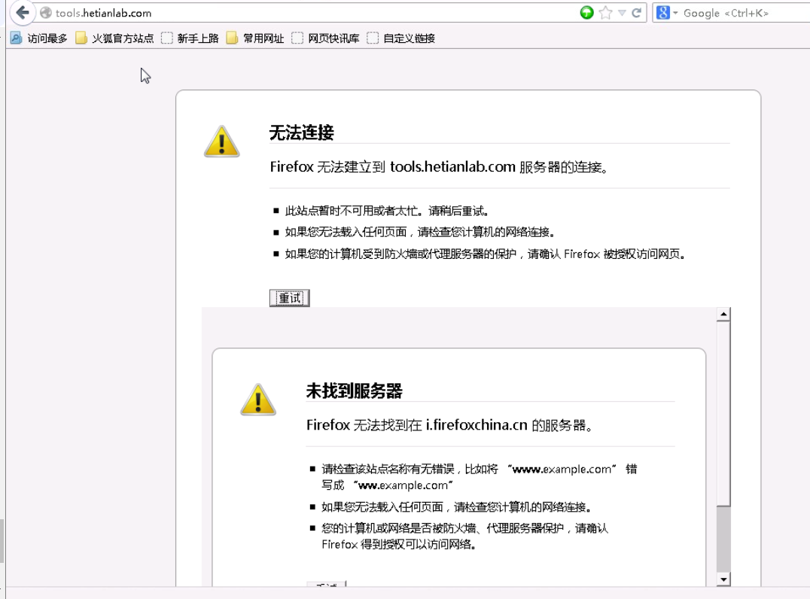Open the 新手上路 bookmark

click(190, 38)
